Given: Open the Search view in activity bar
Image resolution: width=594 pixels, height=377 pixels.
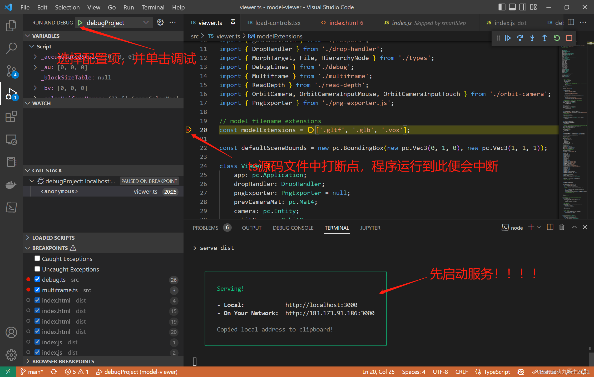Looking at the screenshot, I should point(11,48).
